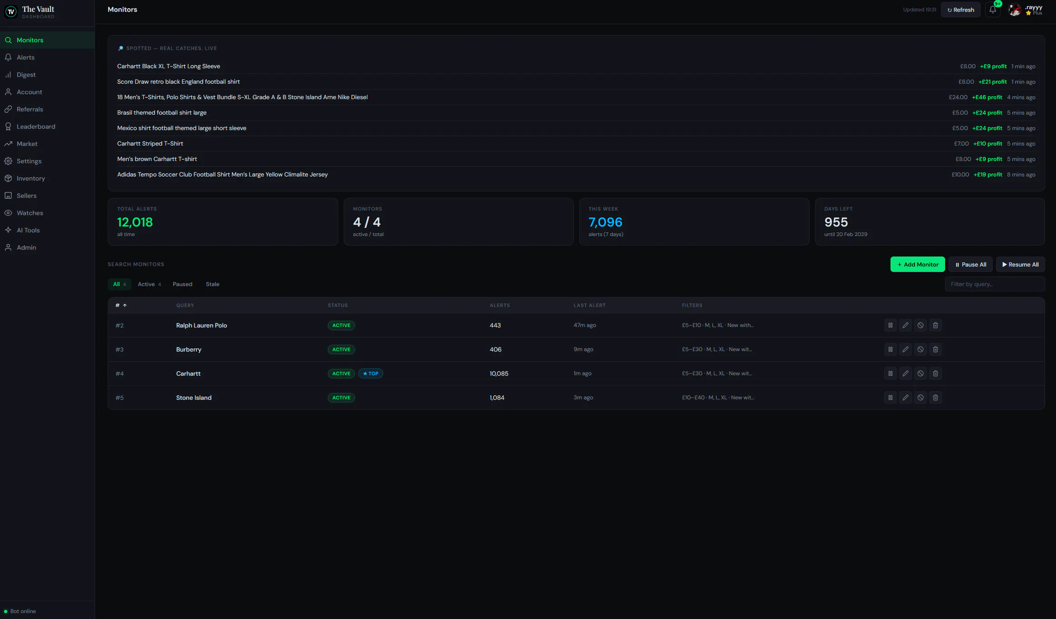
Task: Click the Watches eye icon
Action: click(x=8, y=213)
